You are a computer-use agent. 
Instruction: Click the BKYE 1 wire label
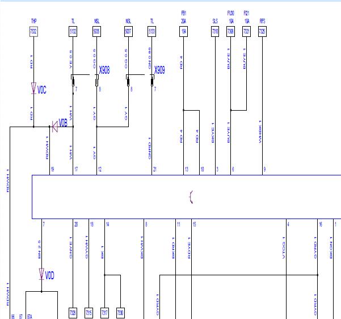(x=213, y=133)
